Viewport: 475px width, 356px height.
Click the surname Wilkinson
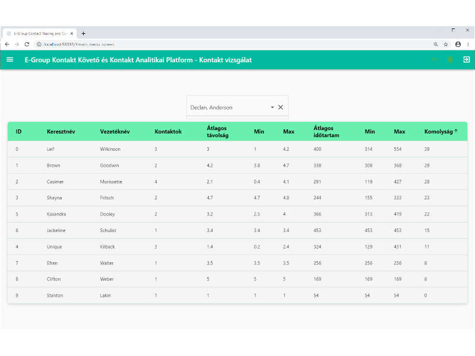coord(110,149)
